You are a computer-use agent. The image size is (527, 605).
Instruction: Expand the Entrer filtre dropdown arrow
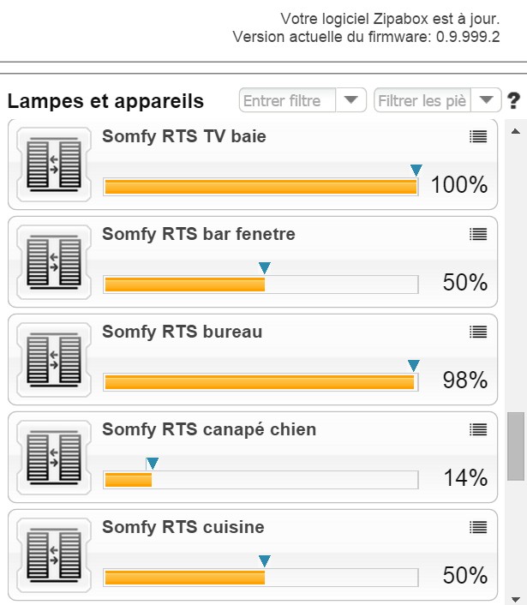coord(350,100)
